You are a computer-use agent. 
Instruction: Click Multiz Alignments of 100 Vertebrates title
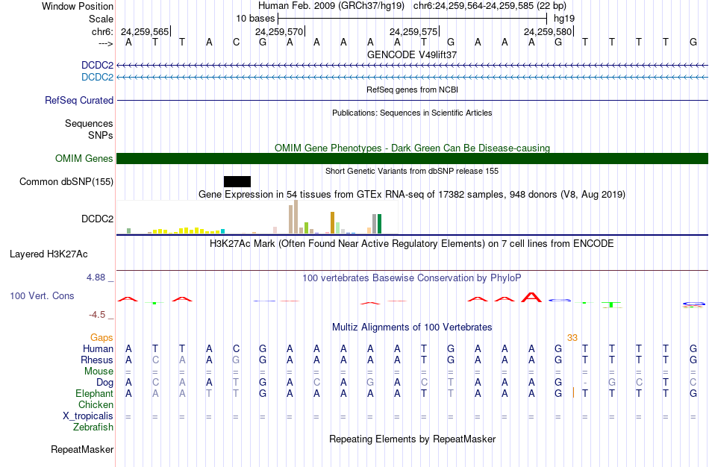tap(412, 327)
